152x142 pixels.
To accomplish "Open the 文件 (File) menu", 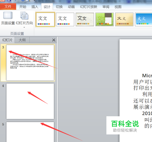I will pos(8,7).
